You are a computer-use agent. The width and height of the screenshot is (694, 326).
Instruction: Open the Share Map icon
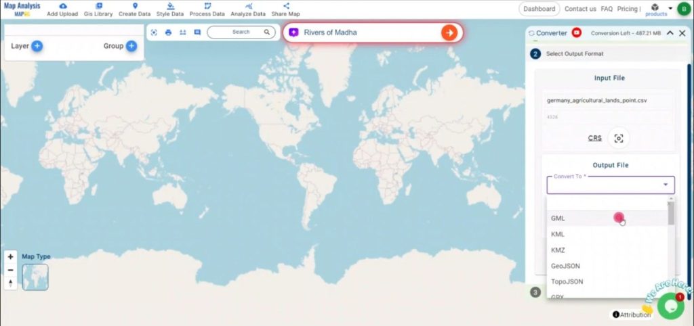(x=285, y=6)
